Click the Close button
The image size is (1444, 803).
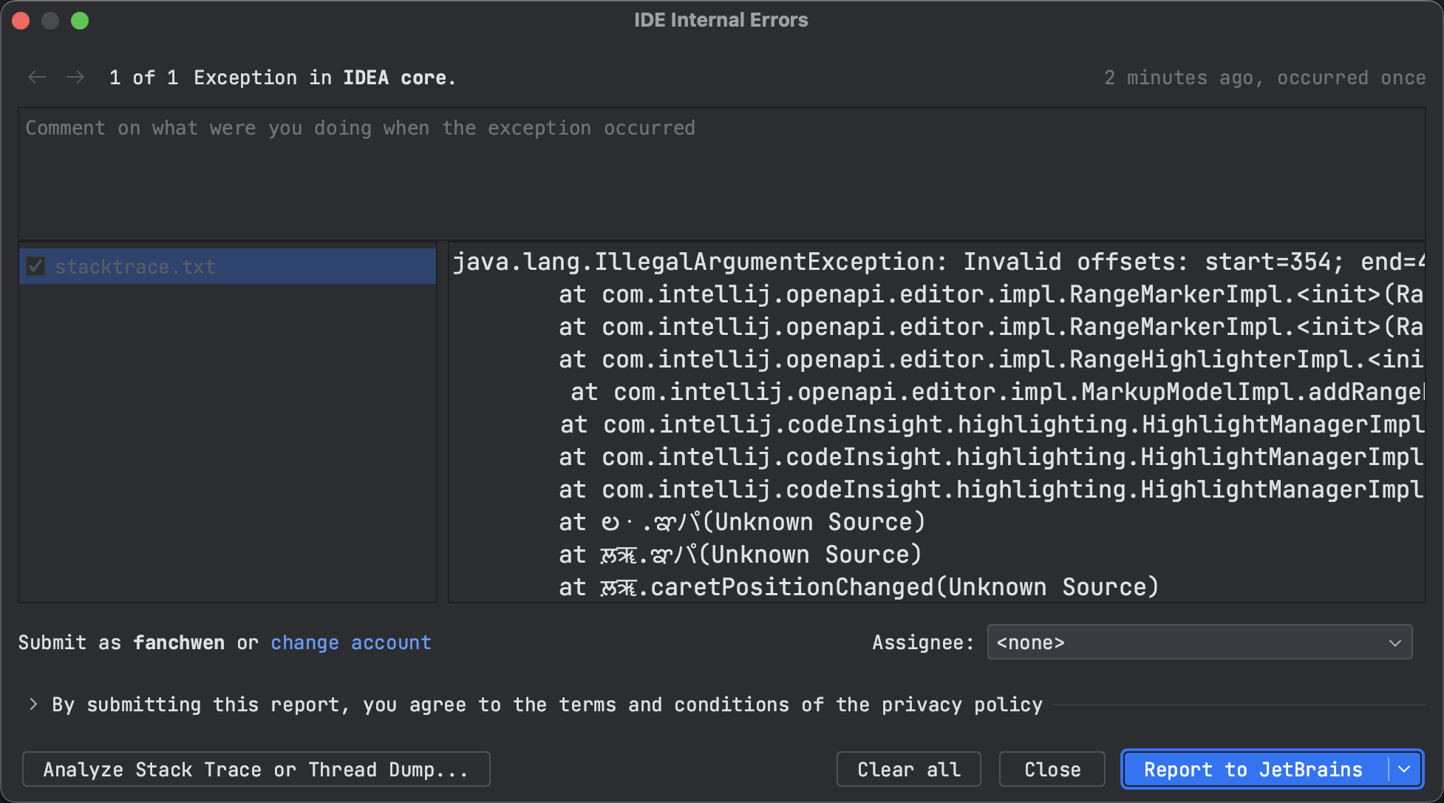click(1052, 770)
